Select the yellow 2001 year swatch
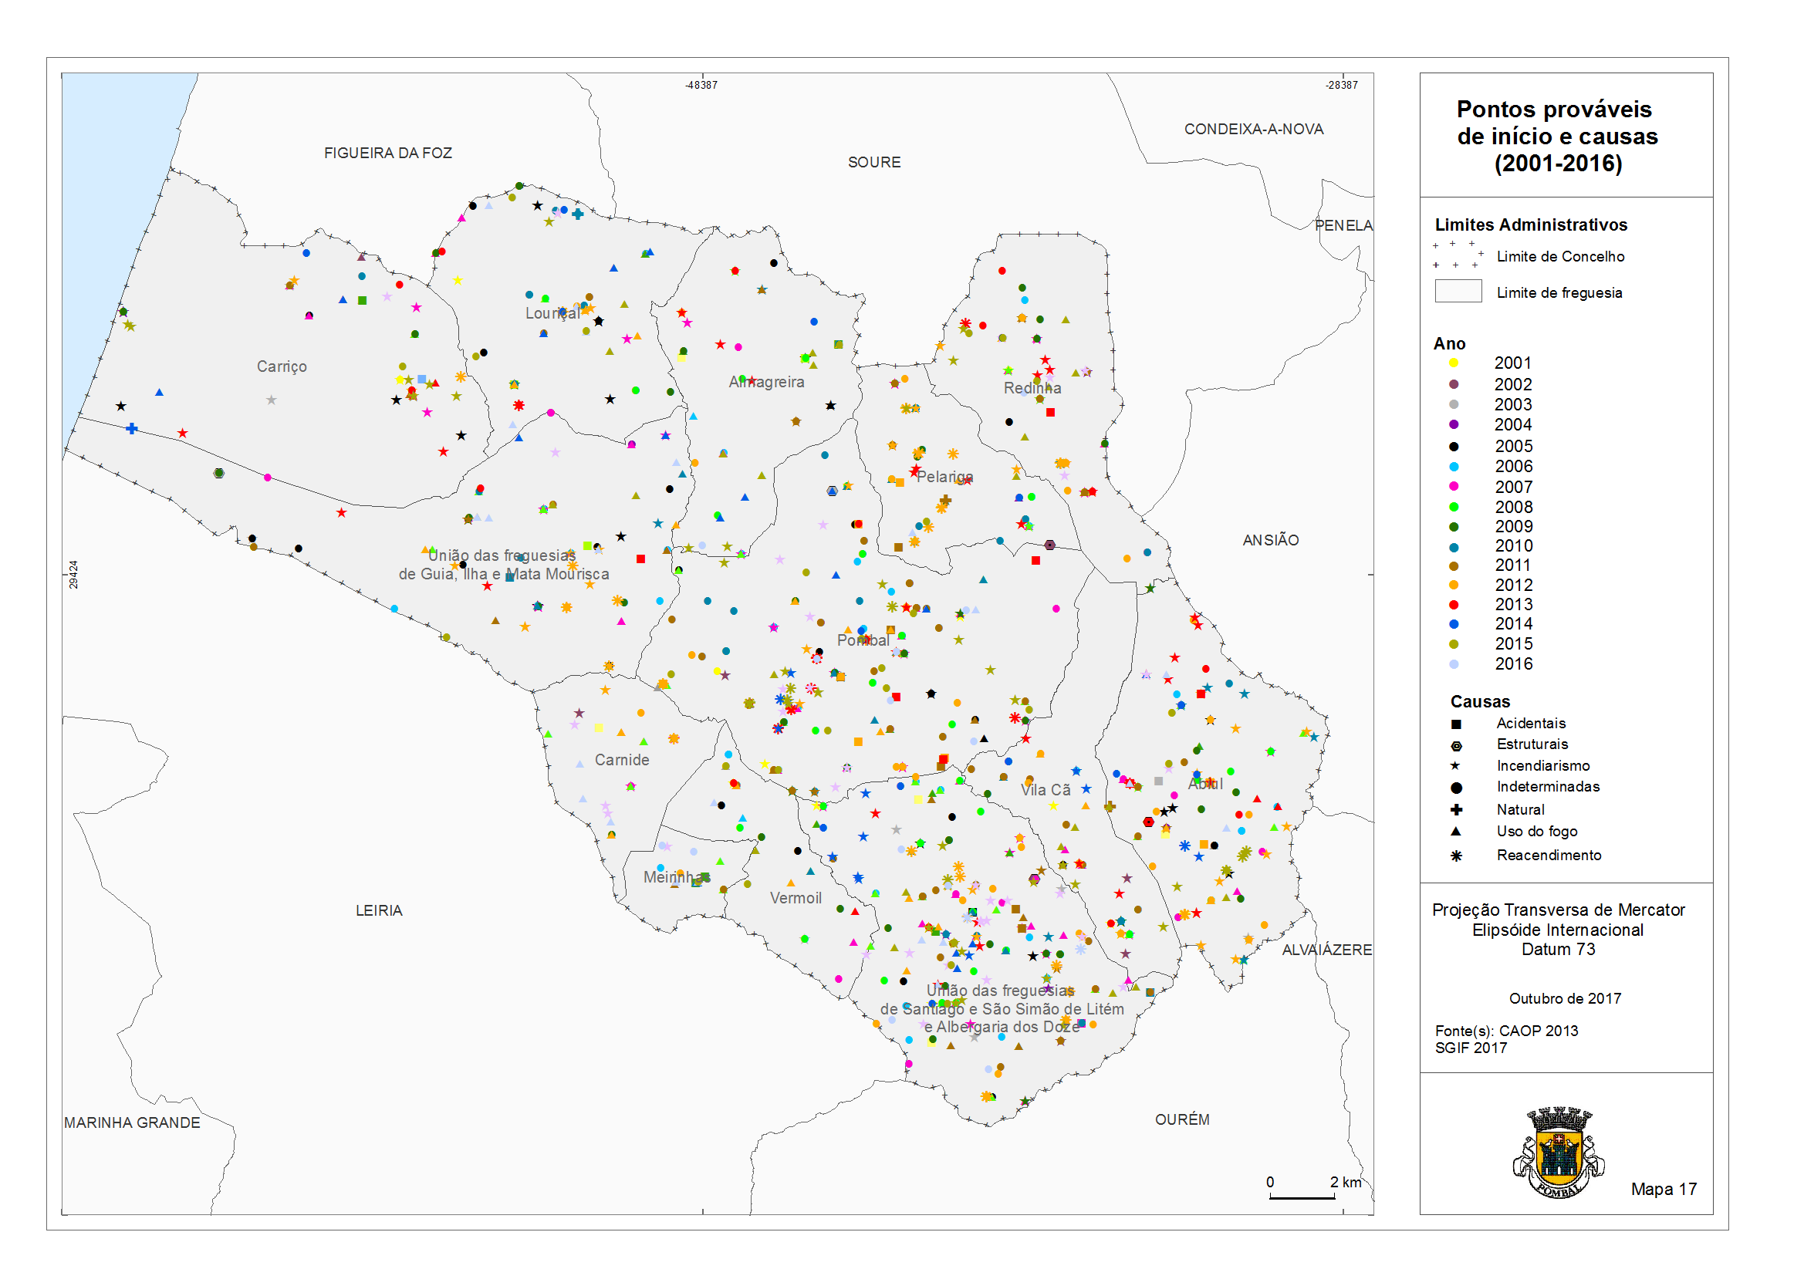The height and width of the screenshot is (1276, 1804). pyautogui.click(x=1454, y=363)
